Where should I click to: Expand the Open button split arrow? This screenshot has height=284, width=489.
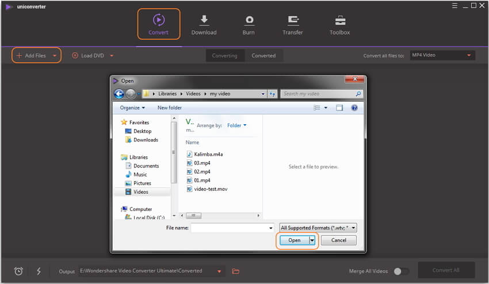click(x=312, y=240)
